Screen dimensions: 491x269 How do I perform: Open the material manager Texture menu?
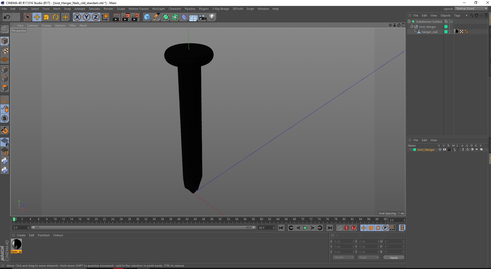58,235
